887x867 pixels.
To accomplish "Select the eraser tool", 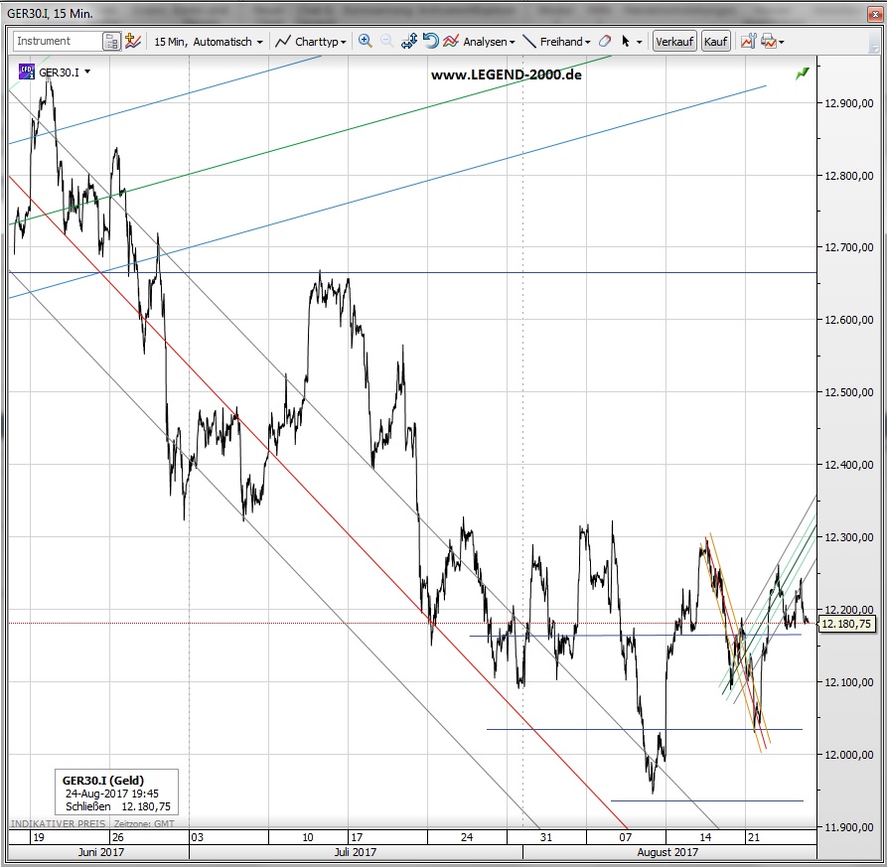I will [x=604, y=42].
